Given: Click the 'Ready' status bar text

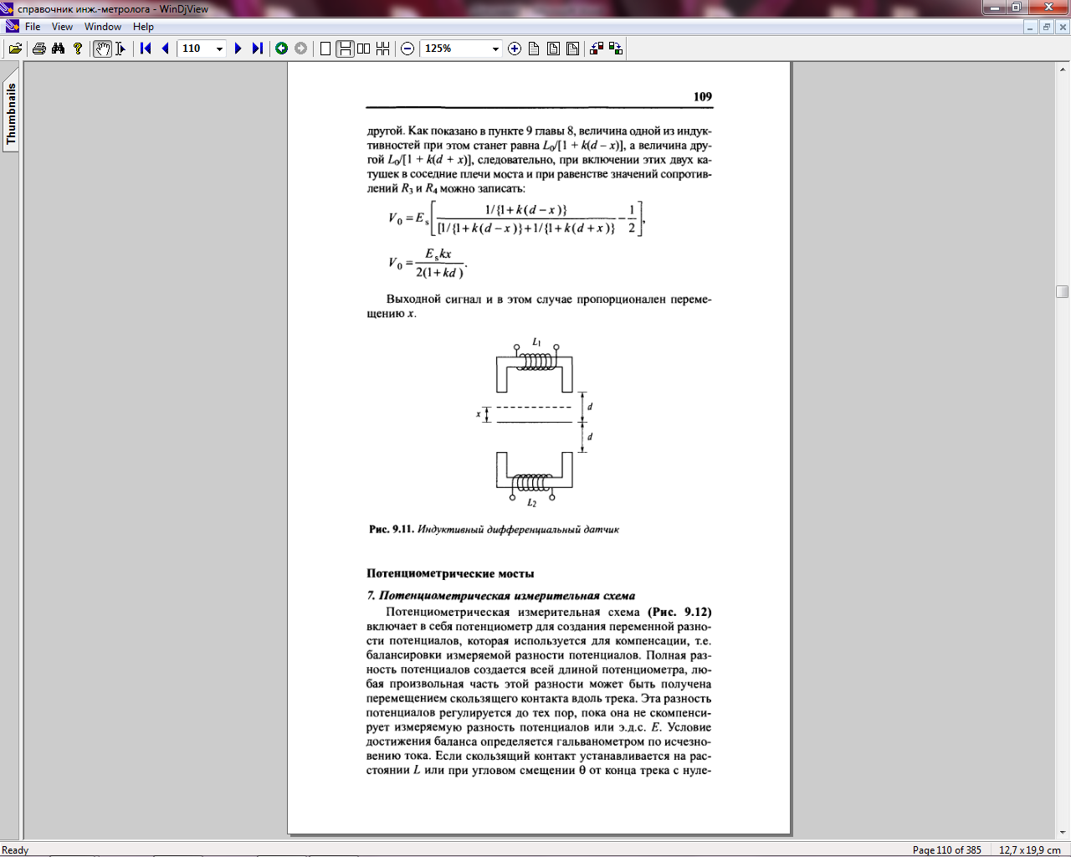Looking at the screenshot, I should pos(15,849).
